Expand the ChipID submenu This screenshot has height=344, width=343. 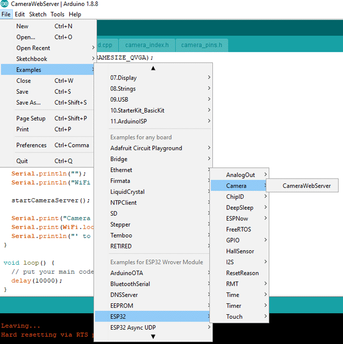pos(239,197)
